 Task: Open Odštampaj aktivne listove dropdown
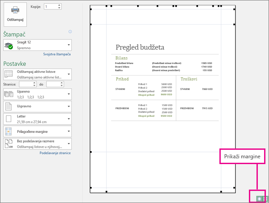pyautogui.click(x=38, y=74)
